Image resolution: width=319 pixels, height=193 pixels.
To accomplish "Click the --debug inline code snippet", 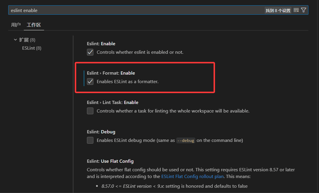I will pos(186,140).
